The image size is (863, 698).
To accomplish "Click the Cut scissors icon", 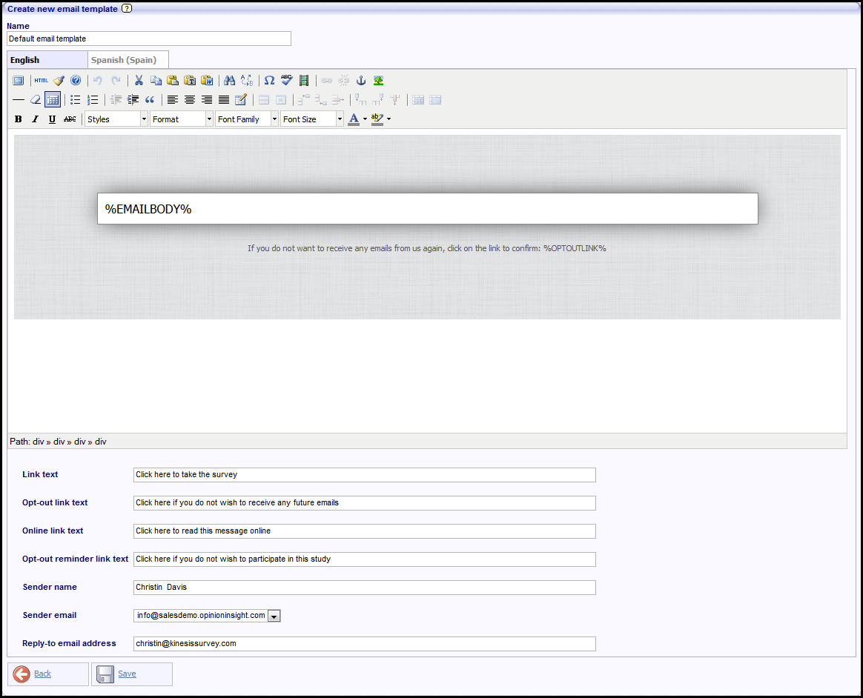I will click(139, 80).
